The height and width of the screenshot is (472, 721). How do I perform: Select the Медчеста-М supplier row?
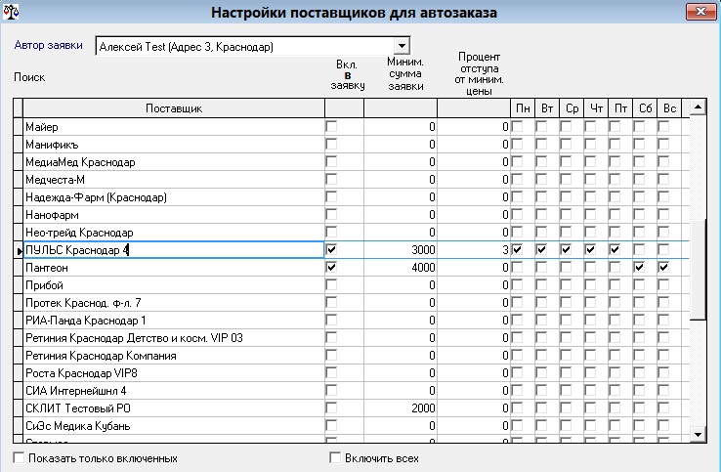click(x=174, y=180)
